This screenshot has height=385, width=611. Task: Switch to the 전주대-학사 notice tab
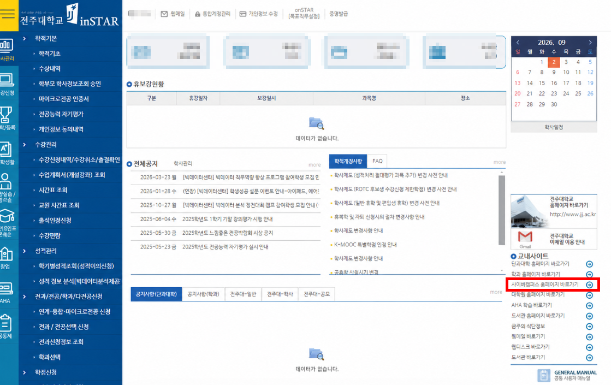280,294
